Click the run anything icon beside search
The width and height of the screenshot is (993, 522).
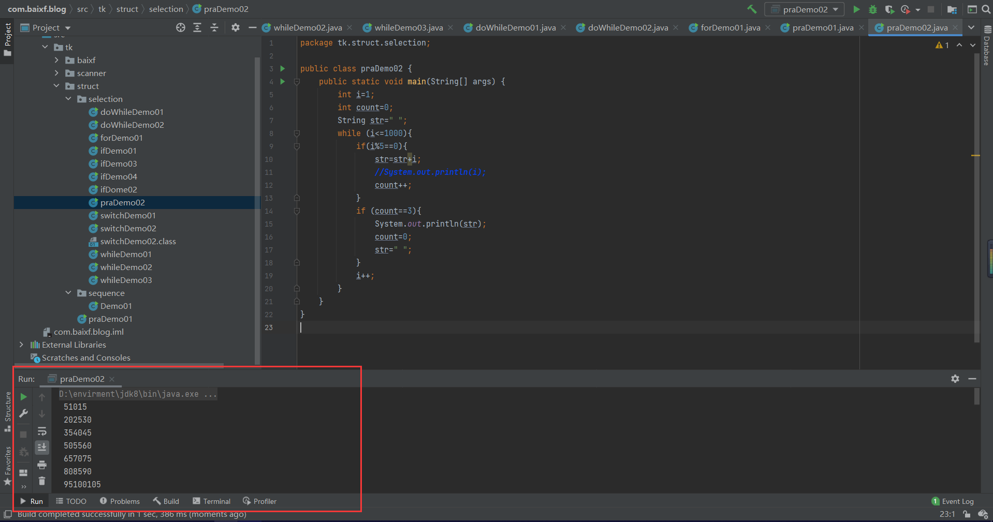[972, 9]
